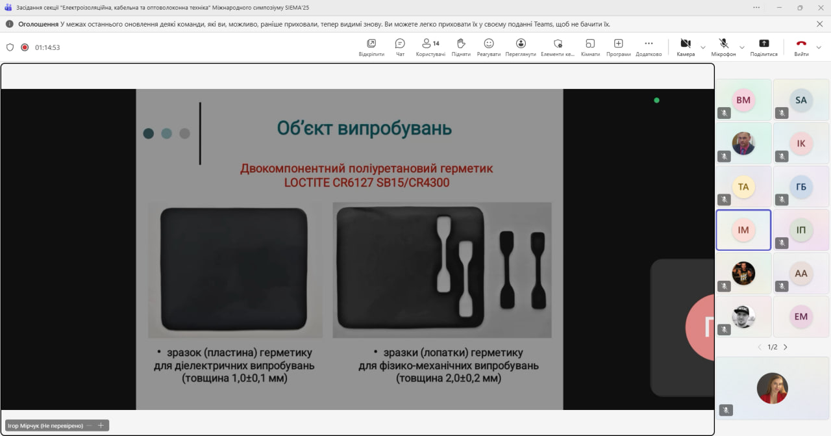Expand the Вийти leave options arrow

(x=819, y=47)
